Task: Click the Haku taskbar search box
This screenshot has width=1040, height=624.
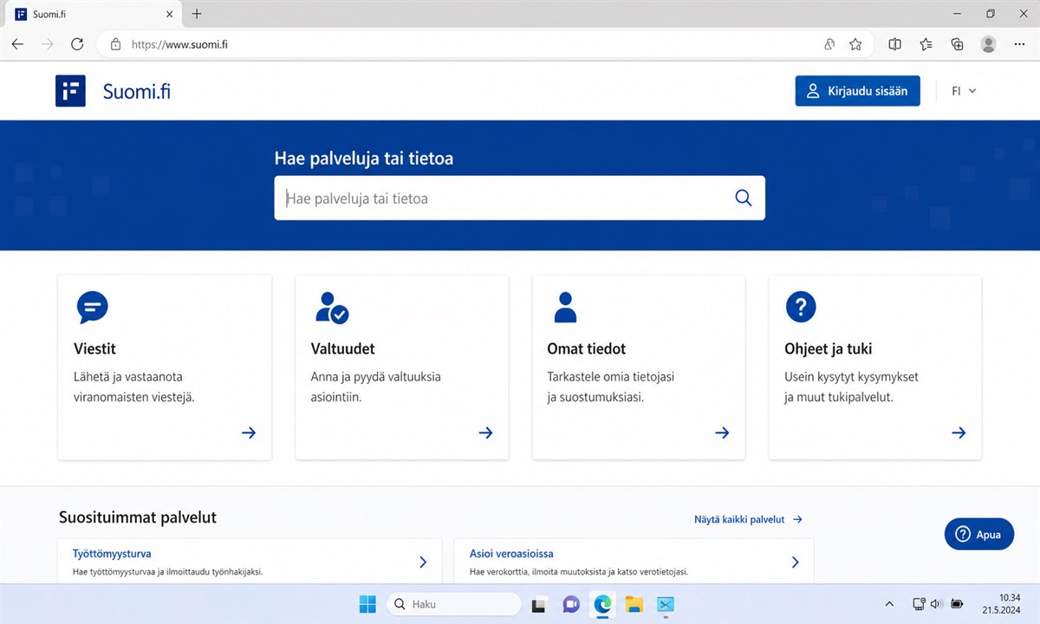Action: (x=453, y=604)
